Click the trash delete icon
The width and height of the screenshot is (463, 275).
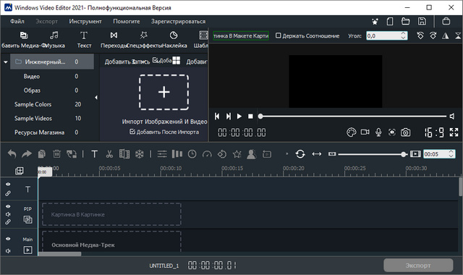pyautogui.click(x=56, y=154)
